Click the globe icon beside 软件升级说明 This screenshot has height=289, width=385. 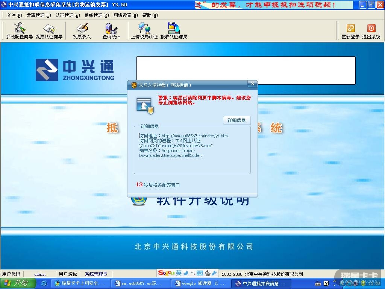(x=139, y=201)
